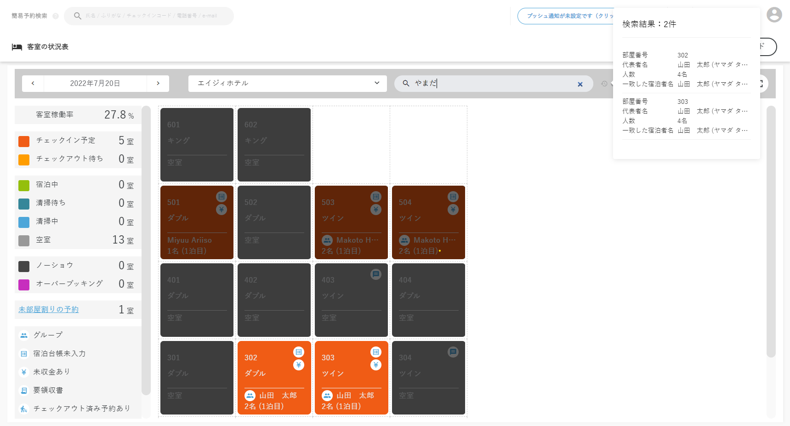Click the group icon on room 503

pos(327,240)
